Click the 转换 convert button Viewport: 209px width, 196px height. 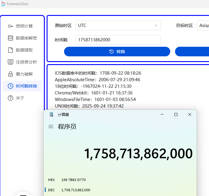coord(117,52)
